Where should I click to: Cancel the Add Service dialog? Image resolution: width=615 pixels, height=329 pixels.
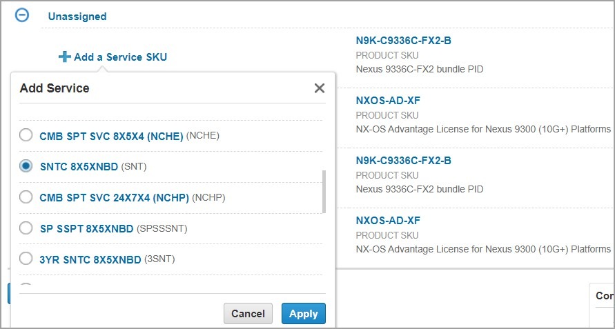tap(248, 314)
